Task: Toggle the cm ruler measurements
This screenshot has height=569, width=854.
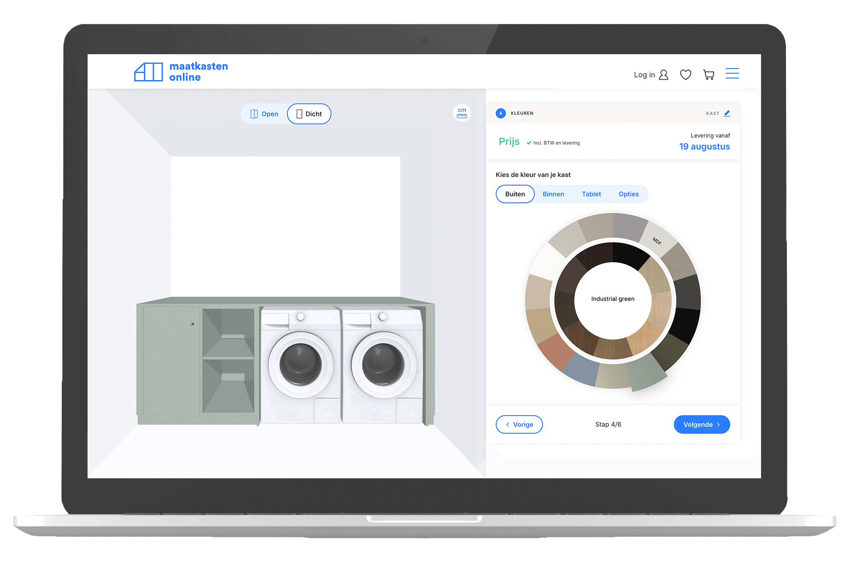Action: tap(462, 112)
